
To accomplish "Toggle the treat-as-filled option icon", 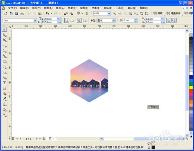I will coord(168,20).
